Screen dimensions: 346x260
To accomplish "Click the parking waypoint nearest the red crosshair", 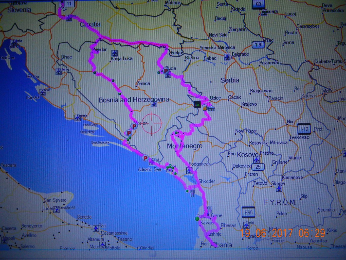I will tap(134, 126).
